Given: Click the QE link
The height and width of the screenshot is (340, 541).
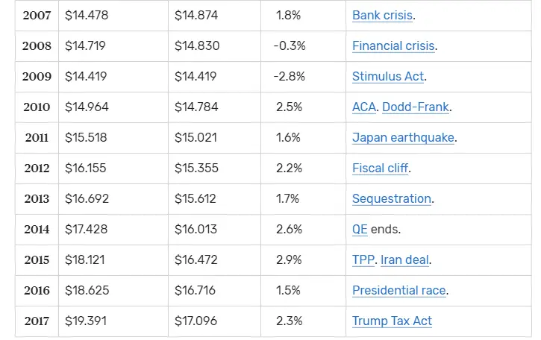Looking at the screenshot, I should pos(360,230).
